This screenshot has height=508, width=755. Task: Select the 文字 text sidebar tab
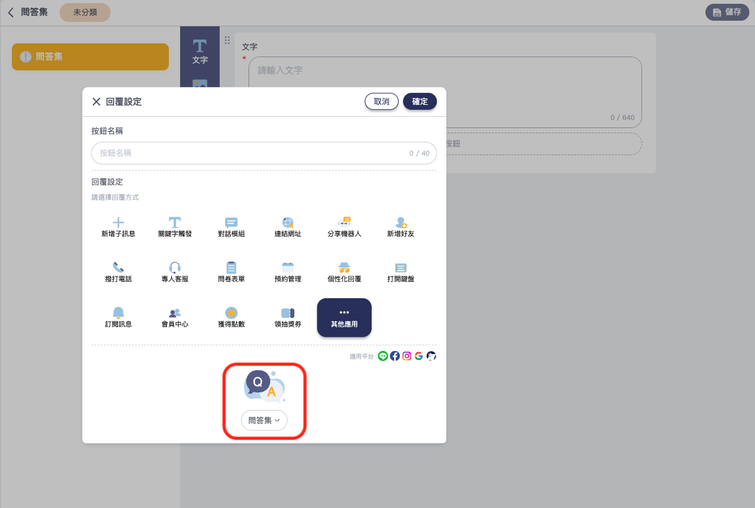(200, 51)
